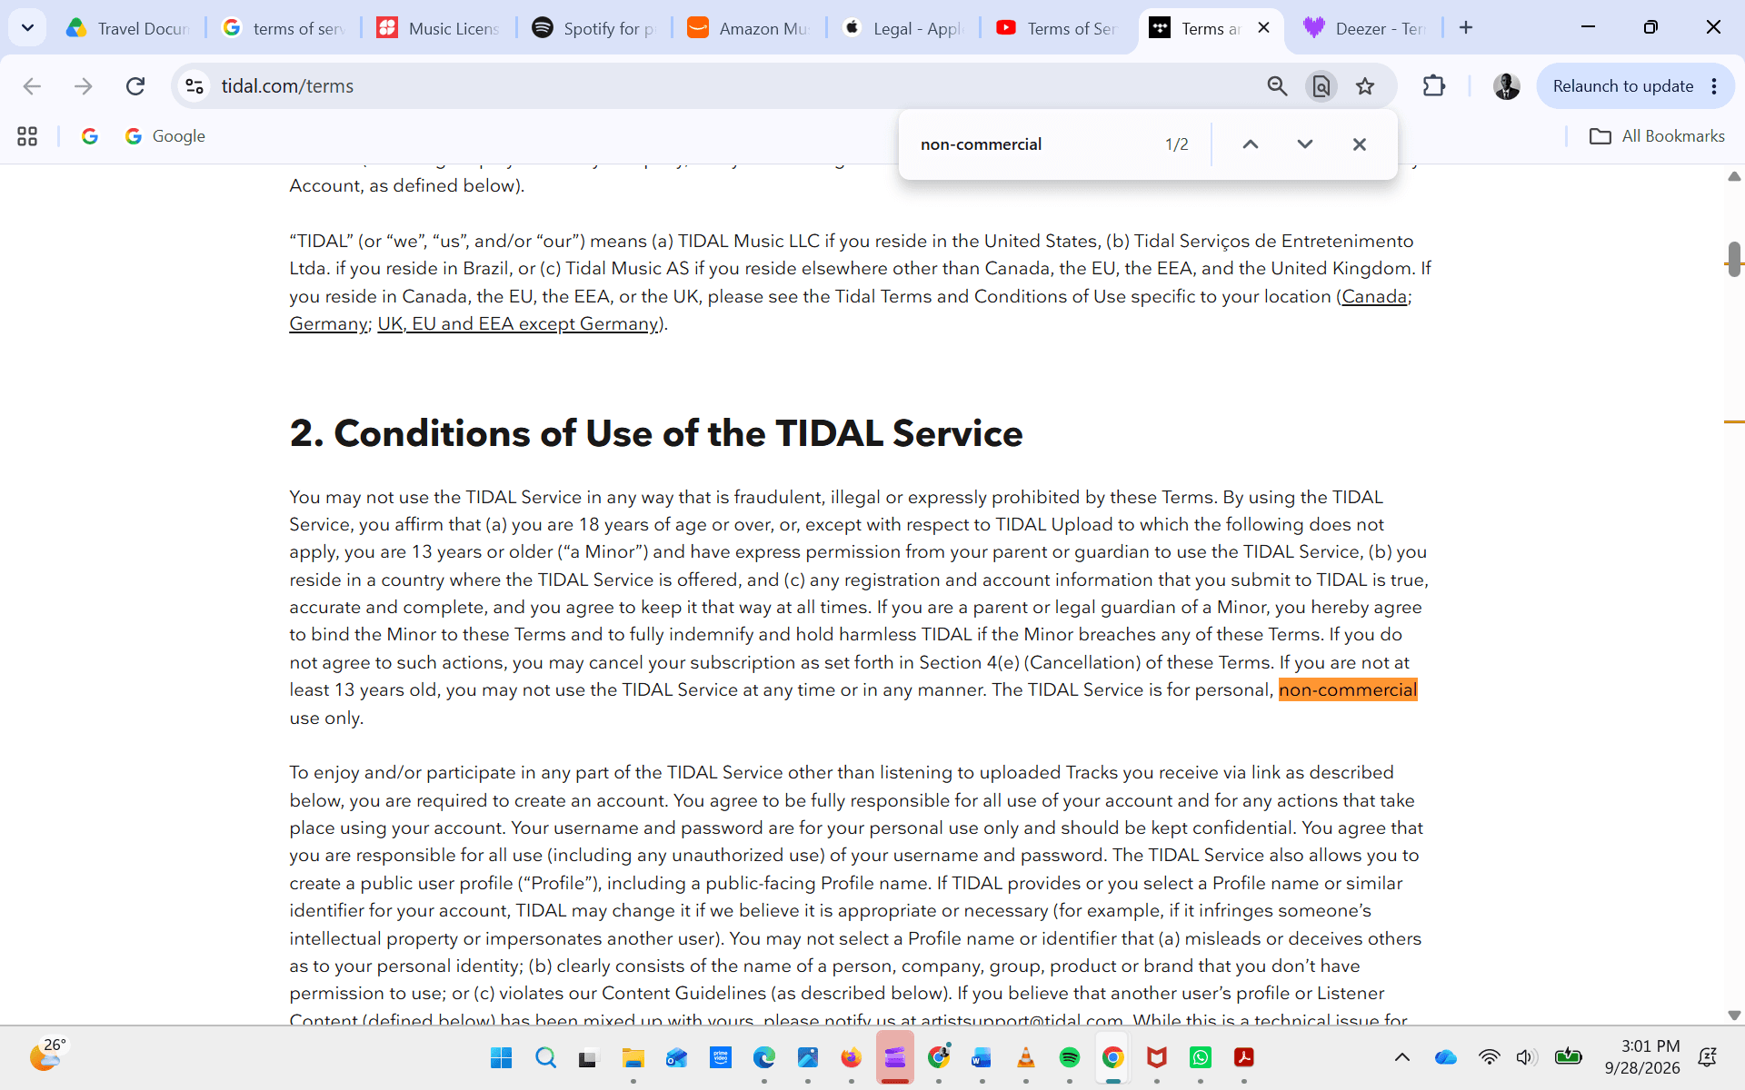The width and height of the screenshot is (1745, 1090).
Task: Switch to Amazon Music tab
Action: click(750, 28)
